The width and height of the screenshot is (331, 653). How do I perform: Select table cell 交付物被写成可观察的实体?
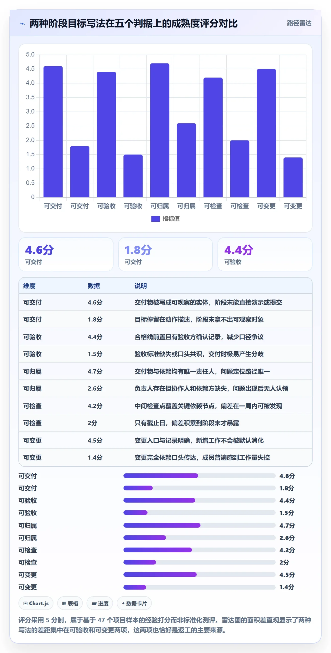coord(208,302)
